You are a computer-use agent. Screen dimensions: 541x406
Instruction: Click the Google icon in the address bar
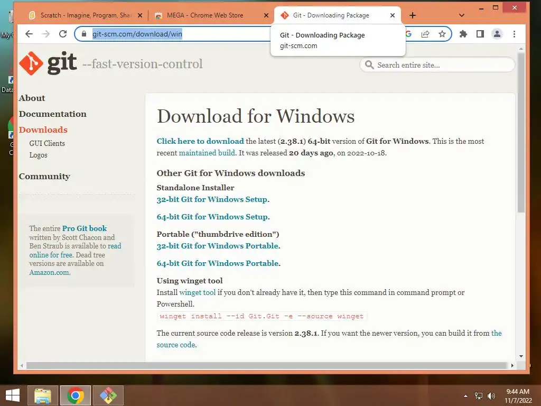pos(408,34)
